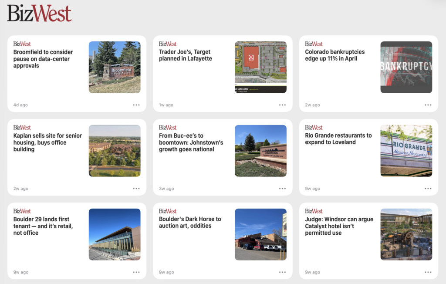Open more options for Dark Horse auction article

tap(282, 272)
